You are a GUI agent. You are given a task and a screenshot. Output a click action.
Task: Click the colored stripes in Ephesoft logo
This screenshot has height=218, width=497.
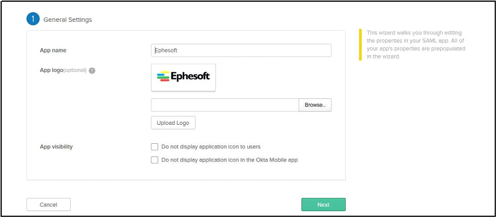163,76
